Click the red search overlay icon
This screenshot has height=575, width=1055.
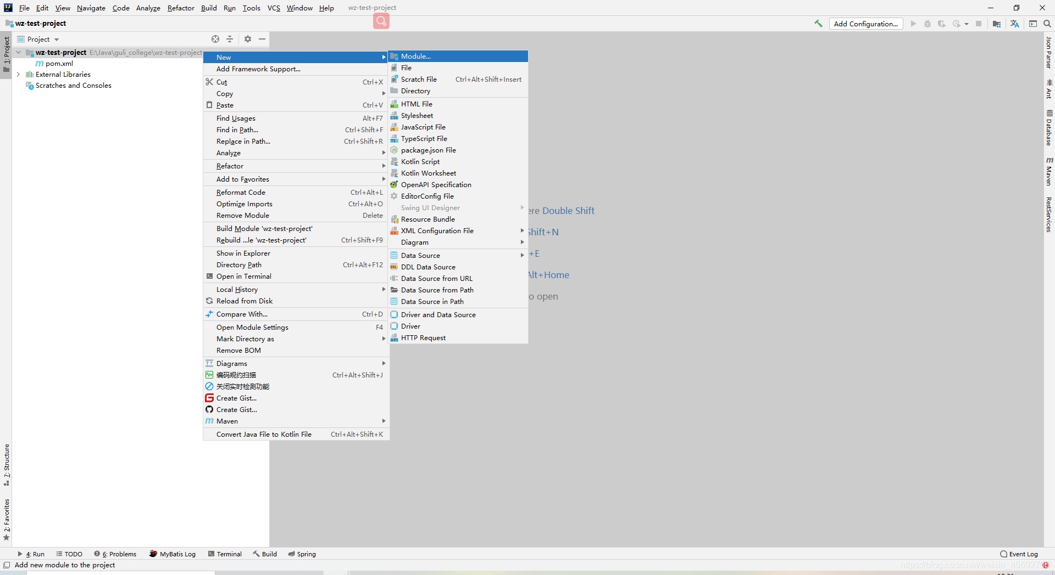[x=381, y=21]
